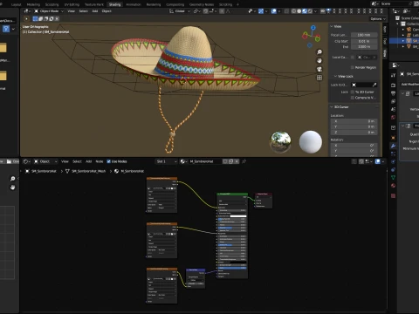The width and height of the screenshot is (419, 314).
Task: Select the Rendered viewport shading mode icon
Action: pyautogui.click(x=310, y=11)
